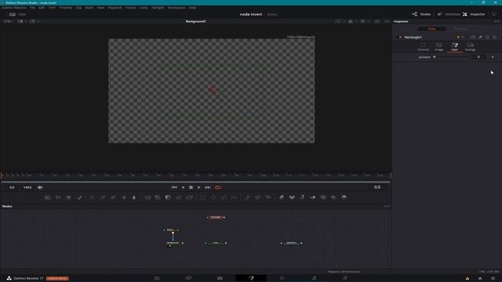The height and width of the screenshot is (282, 502).
Task: Add a Polygon mask from toolbar
Action: pos(224,197)
